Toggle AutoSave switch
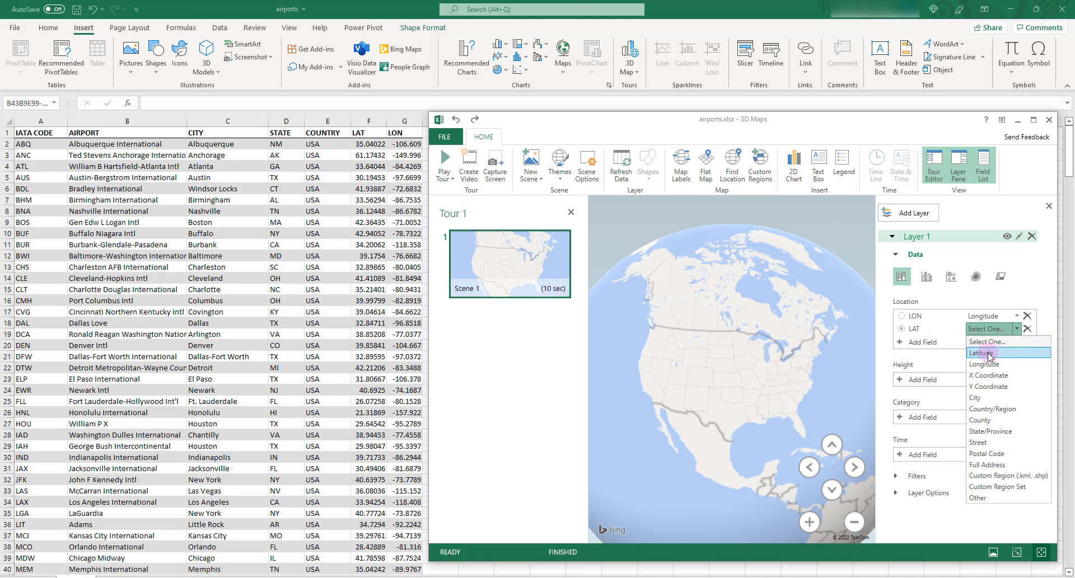This screenshot has height=578, width=1075. [54, 9]
